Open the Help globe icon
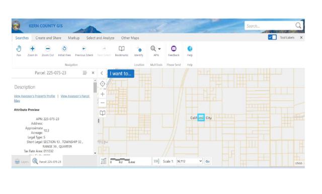Viewport: 322px width, 194px height. pyautogui.click(x=190, y=49)
